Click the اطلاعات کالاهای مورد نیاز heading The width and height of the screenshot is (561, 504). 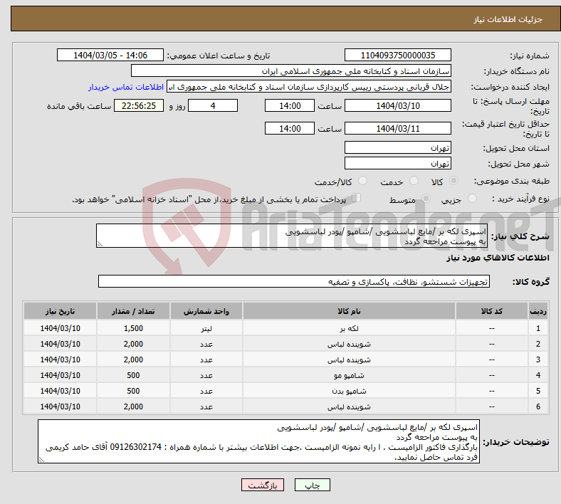point(498,258)
